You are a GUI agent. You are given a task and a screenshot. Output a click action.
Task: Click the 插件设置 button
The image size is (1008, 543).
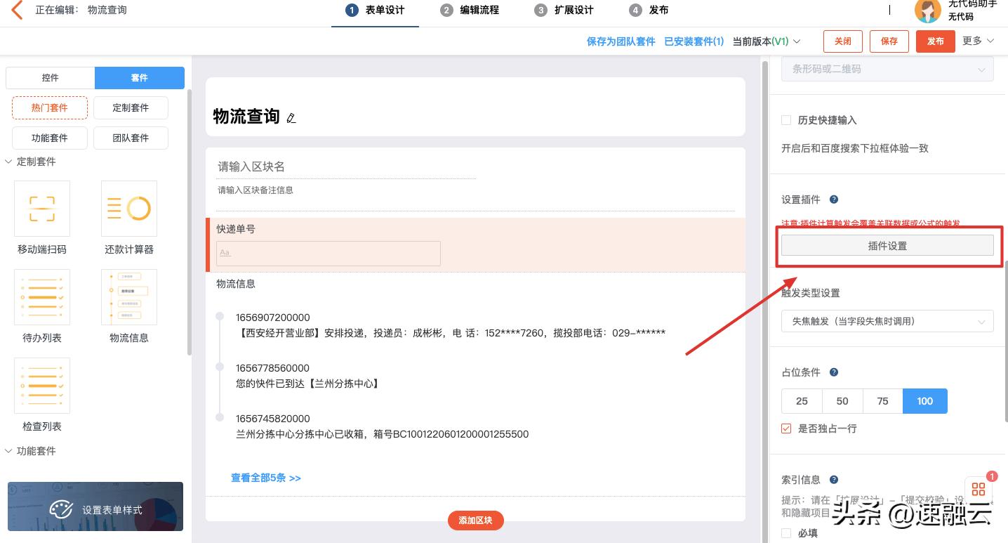pyautogui.click(x=887, y=245)
